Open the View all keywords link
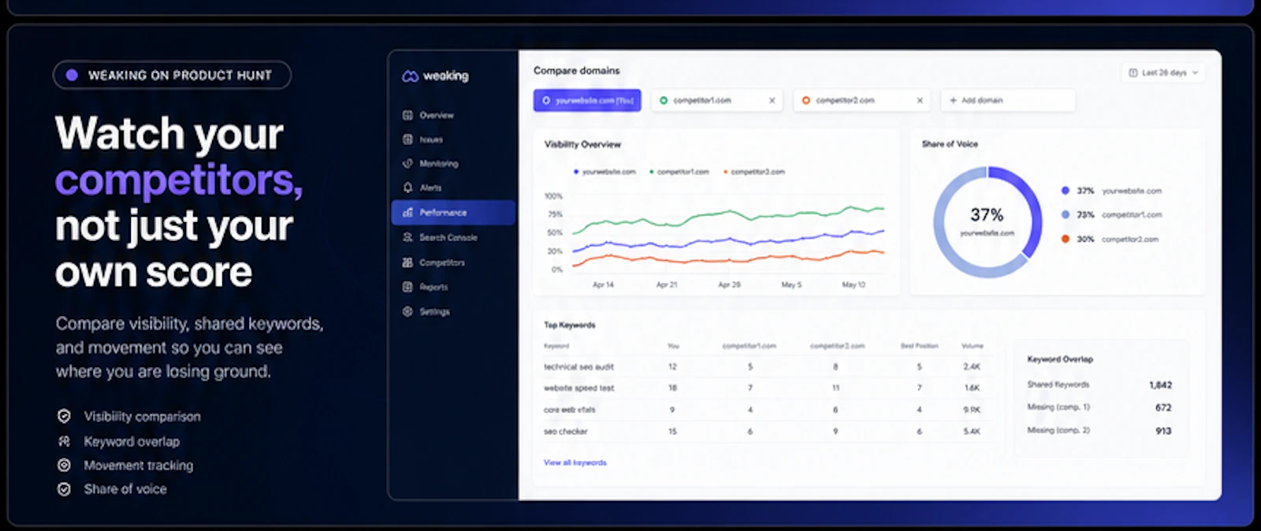The height and width of the screenshot is (531, 1261). click(575, 462)
